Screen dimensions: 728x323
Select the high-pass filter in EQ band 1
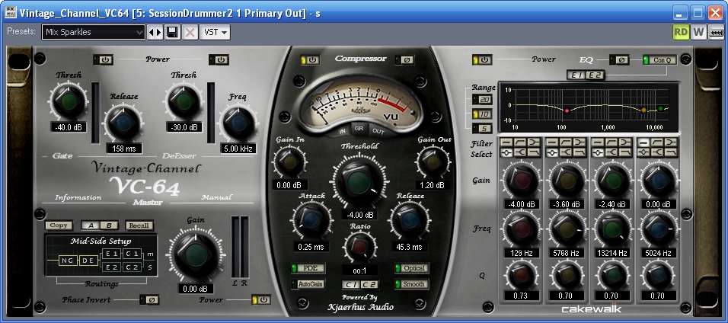click(x=520, y=142)
